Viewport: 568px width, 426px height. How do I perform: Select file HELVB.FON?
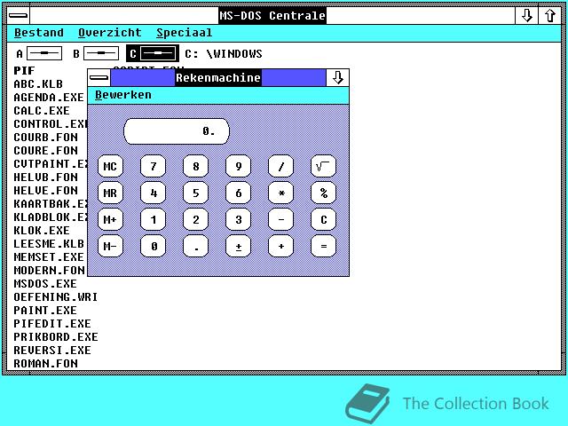point(45,177)
